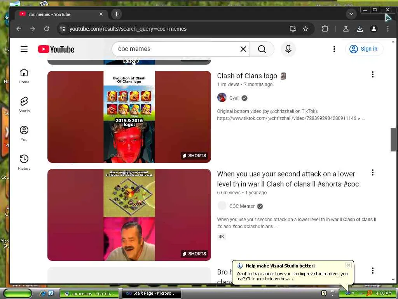This screenshot has width=398, height=299.
Task: Click the taskbar help question icon
Action: point(324,293)
